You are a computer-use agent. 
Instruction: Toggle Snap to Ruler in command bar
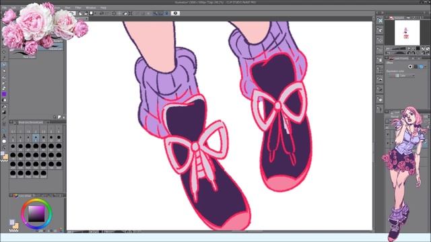coord(155,13)
